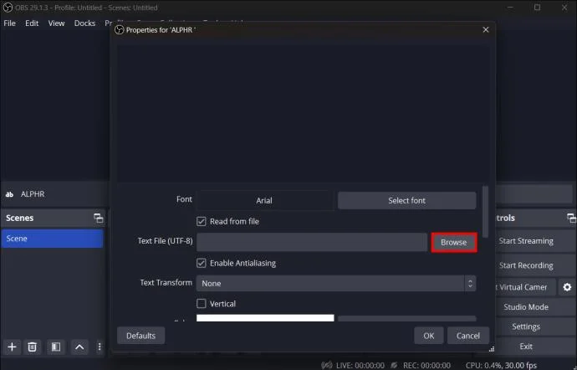Click the ALPHR text source label

(x=33, y=194)
